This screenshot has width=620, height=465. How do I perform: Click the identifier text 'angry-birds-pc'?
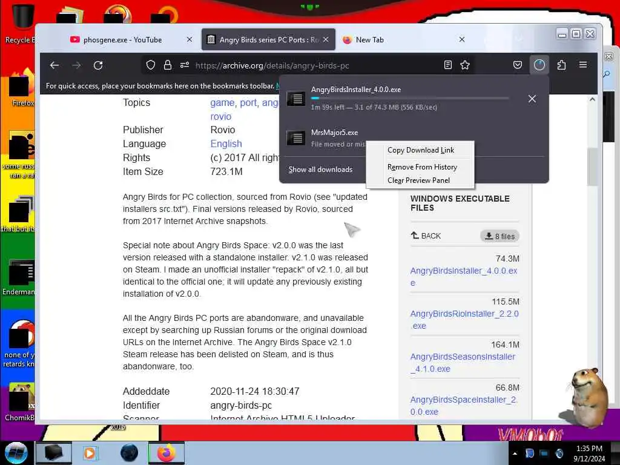[x=241, y=405]
